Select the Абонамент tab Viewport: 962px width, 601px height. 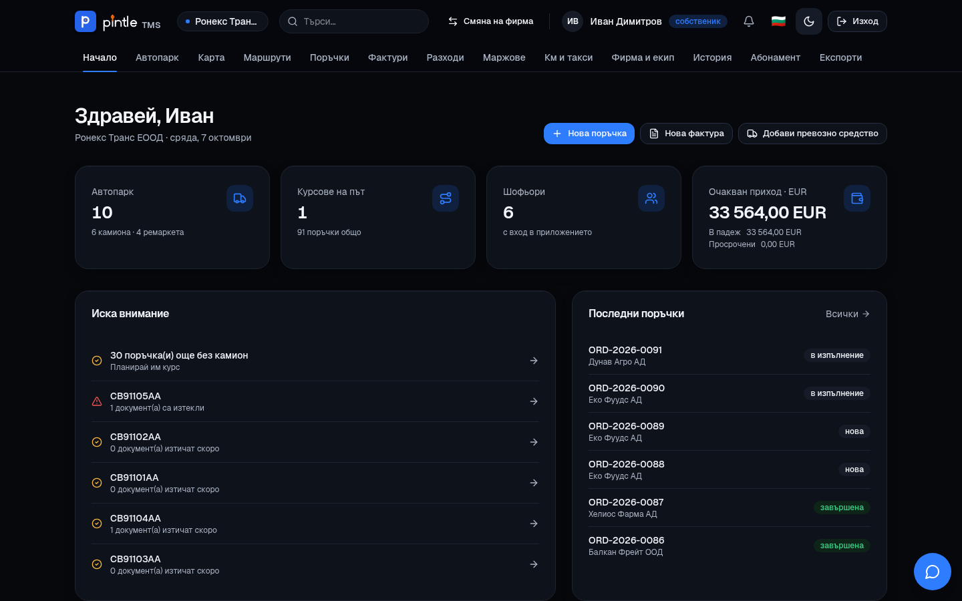pos(776,57)
